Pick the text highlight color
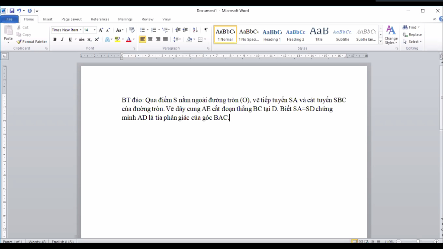Viewport: 443px width, 249px height. point(117,39)
